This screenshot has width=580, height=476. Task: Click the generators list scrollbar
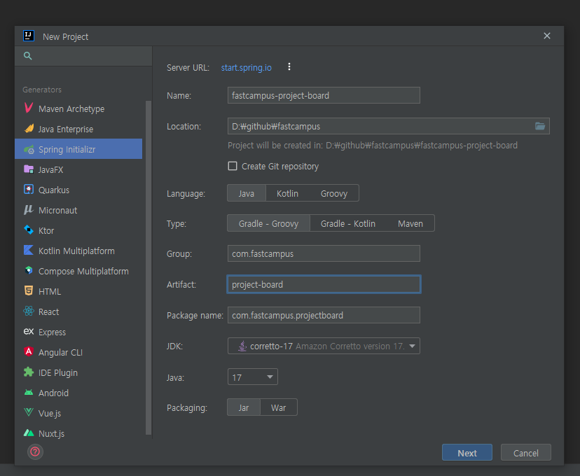pos(149,267)
